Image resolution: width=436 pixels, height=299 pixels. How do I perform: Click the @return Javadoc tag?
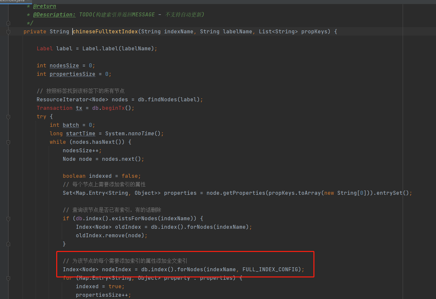(x=44, y=6)
